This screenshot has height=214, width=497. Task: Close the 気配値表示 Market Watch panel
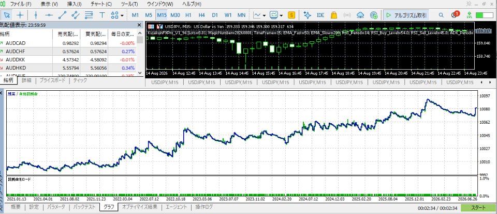coord(139,25)
